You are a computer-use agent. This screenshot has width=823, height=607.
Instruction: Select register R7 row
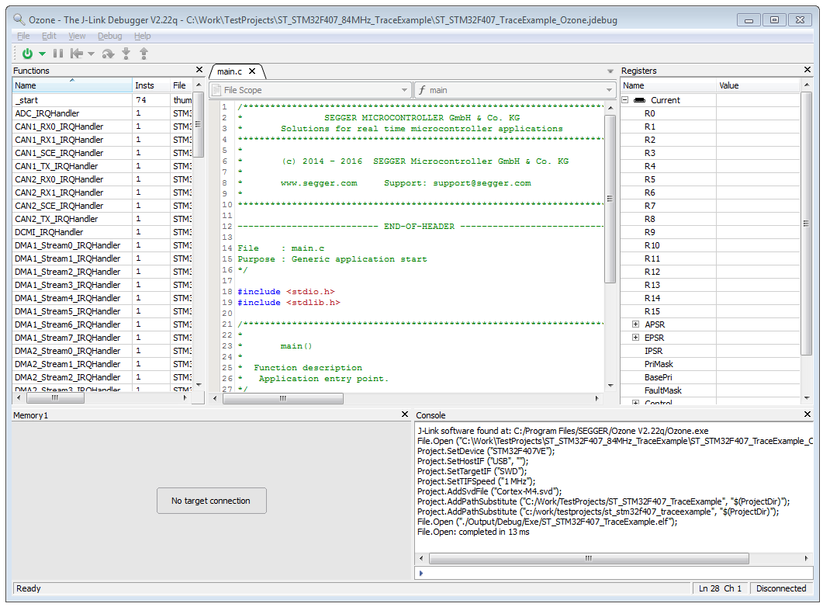tap(711, 206)
